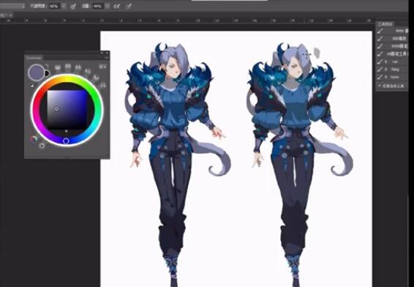
Task: Open the Coolorus panel flyout menu
Action: [x=106, y=58]
